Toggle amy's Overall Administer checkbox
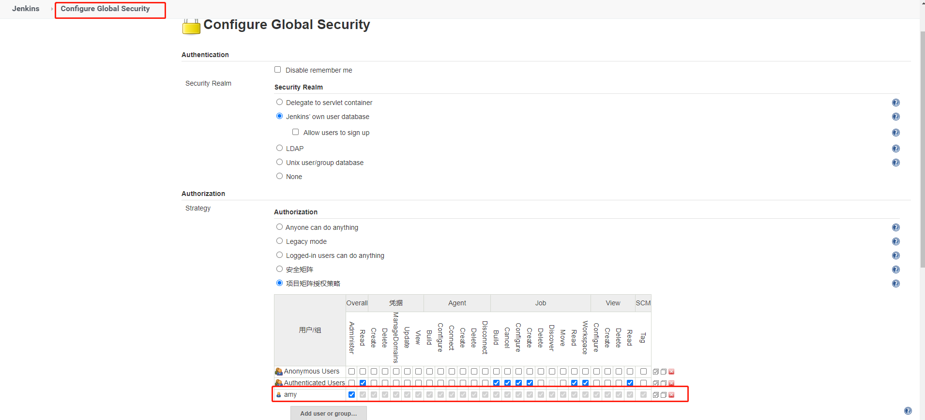The height and width of the screenshot is (420, 925). [x=352, y=395]
